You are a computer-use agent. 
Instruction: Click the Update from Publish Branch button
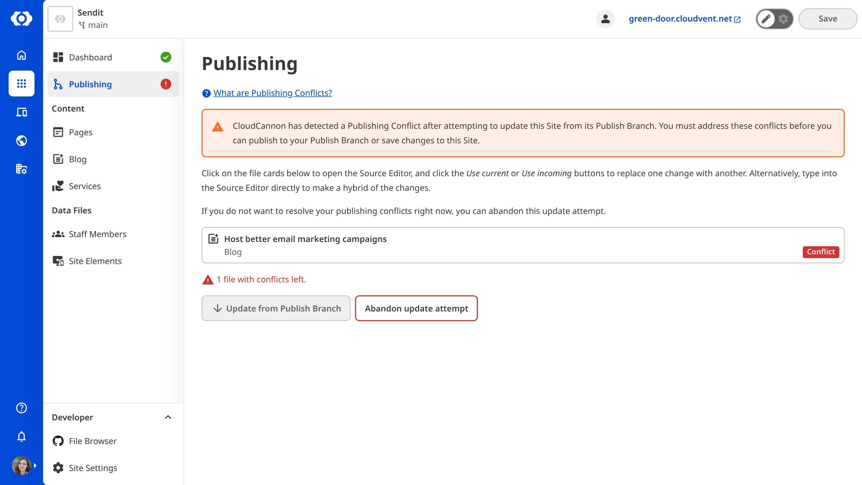click(x=276, y=308)
